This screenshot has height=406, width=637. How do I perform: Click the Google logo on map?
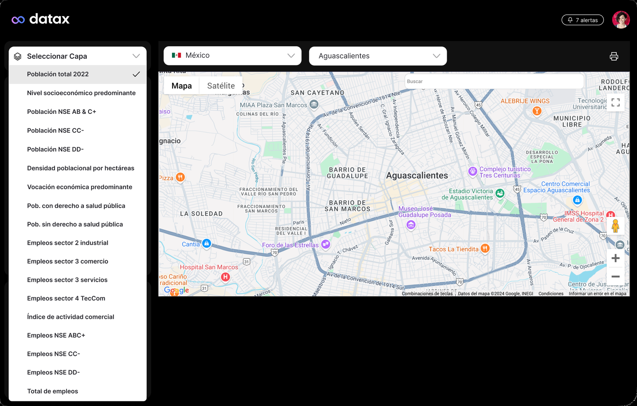point(176,291)
